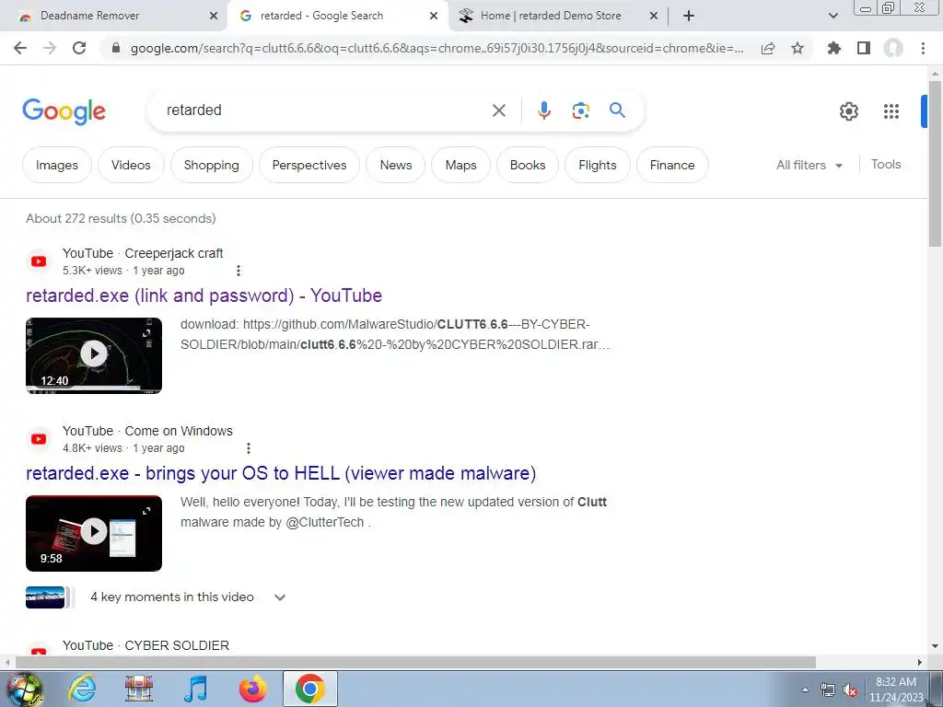Launch Firefox from taskbar
Screen dimensions: 943x707
[x=252, y=689]
